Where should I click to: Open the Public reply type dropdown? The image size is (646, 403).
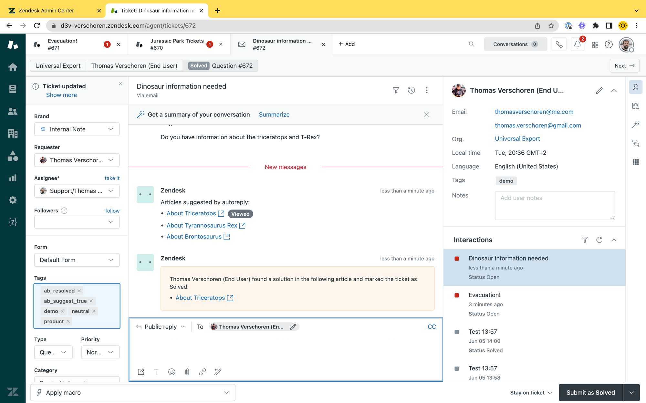(161, 327)
